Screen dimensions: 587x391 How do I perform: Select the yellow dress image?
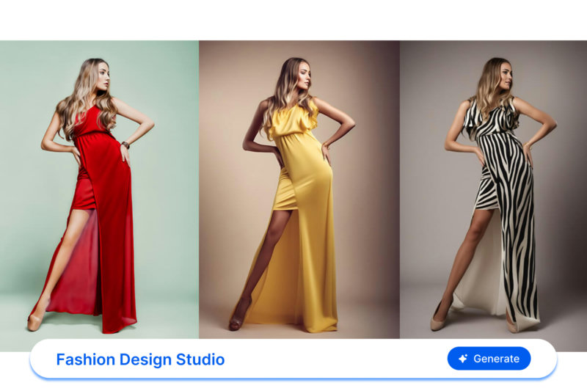point(299,191)
